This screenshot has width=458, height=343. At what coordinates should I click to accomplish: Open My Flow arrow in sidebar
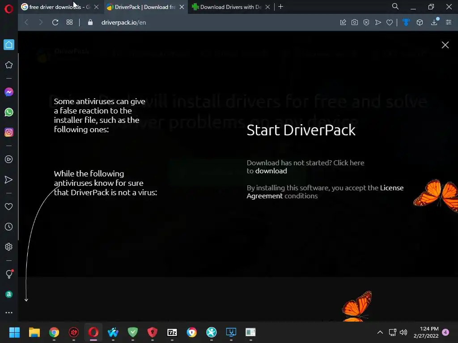[x=9, y=180]
